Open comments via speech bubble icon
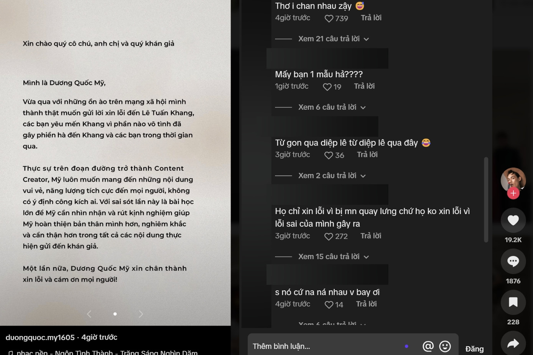This screenshot has width=533, height=355. click(x=513, y=261)
